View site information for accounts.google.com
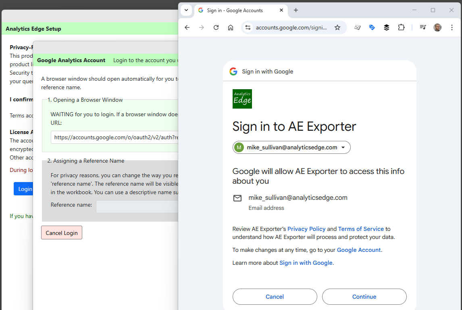The height and width of the screenshot is (310, 462). click(248, 27)
